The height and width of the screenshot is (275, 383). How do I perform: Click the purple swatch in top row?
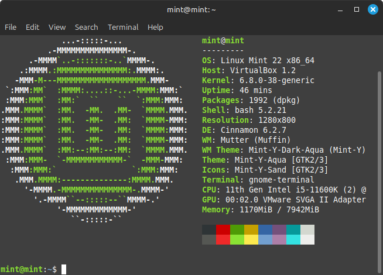point(279,229)
